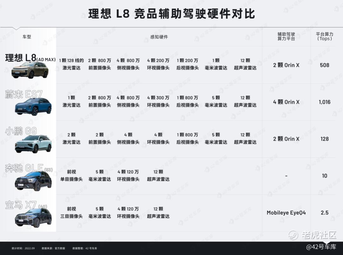Click the ES7 row 4颗 Orin X cell
343x255 pixels.
tap(286, 102)
